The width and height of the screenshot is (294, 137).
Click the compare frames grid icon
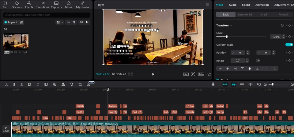click(x=130, y=74)
